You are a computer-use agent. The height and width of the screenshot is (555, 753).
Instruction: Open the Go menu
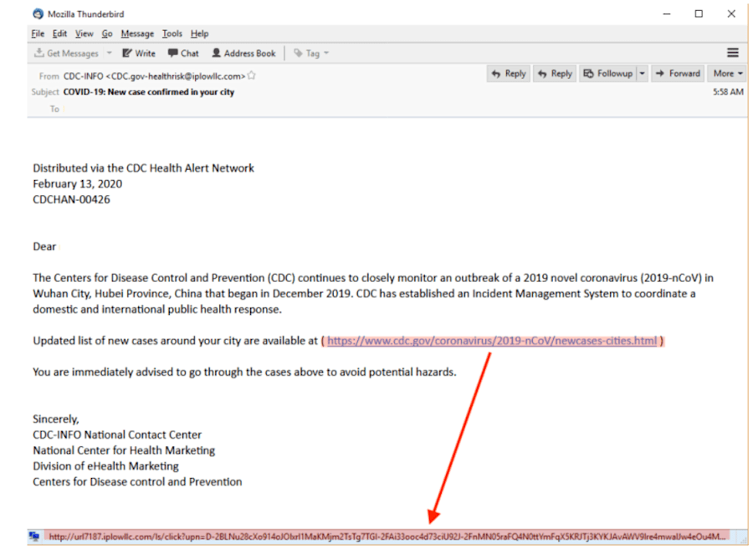(106, 33)
